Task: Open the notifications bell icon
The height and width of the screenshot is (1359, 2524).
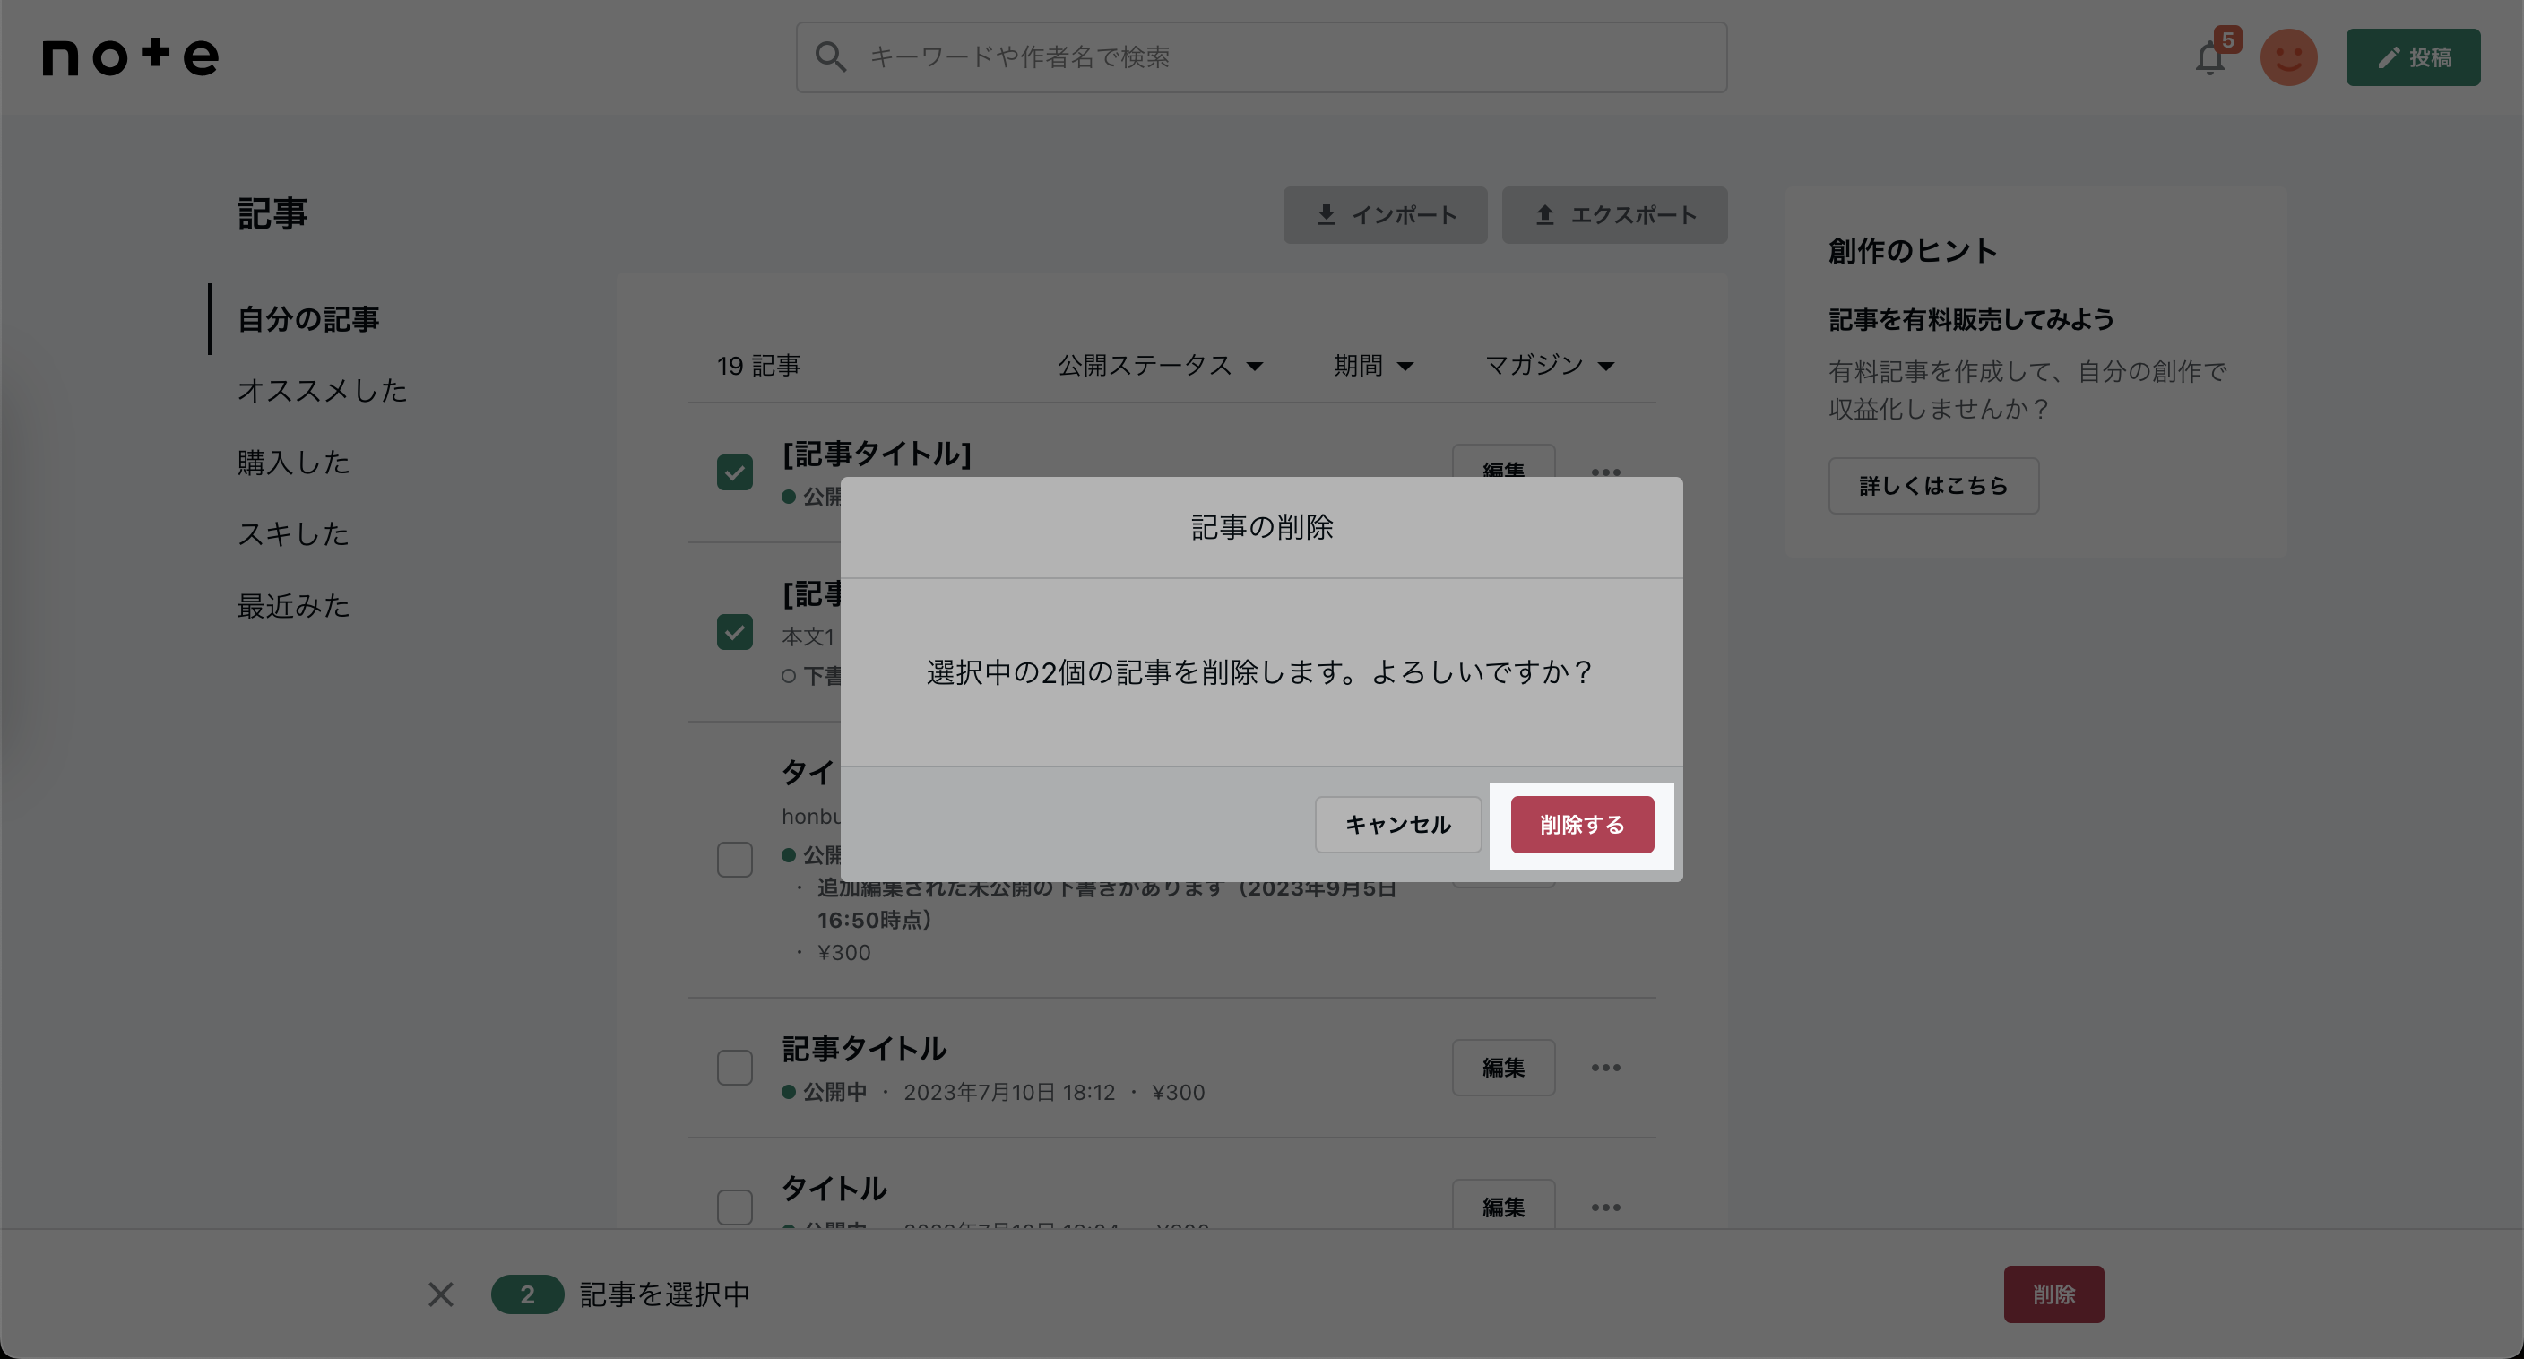Action: (x=2209, y=59)
